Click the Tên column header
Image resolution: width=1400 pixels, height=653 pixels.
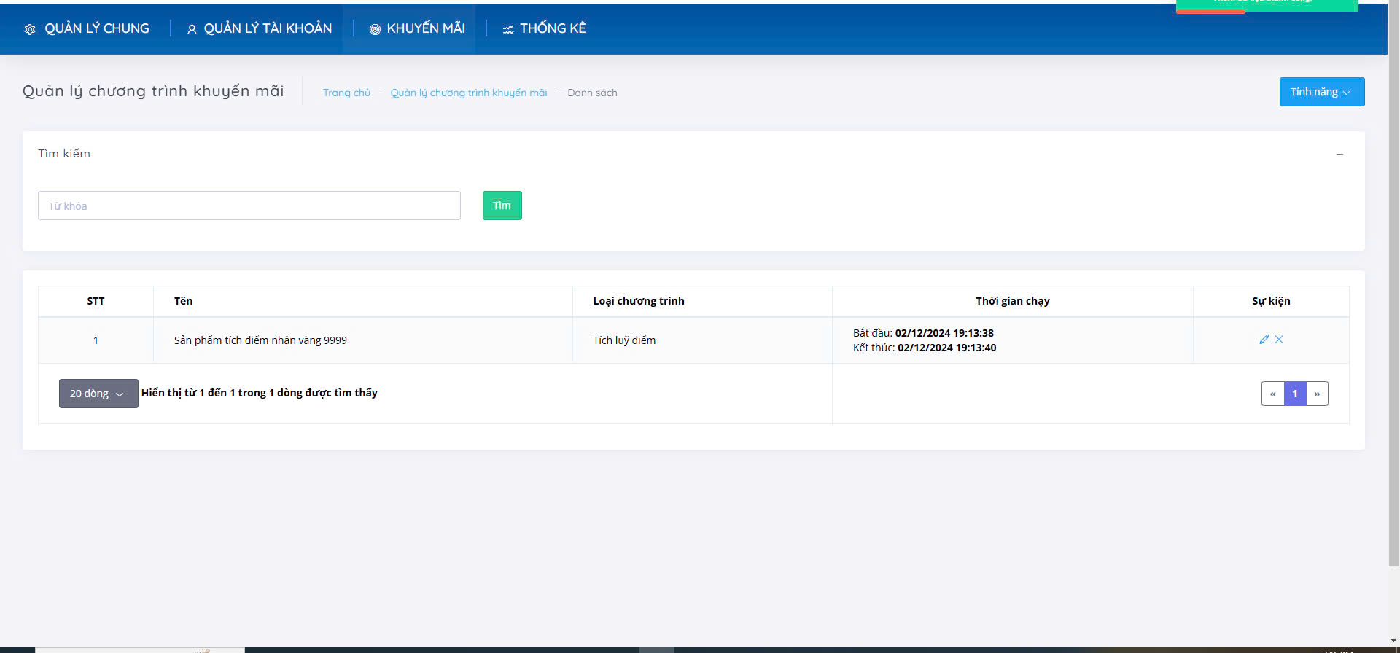pyautogui.click(x=363, y=301)
